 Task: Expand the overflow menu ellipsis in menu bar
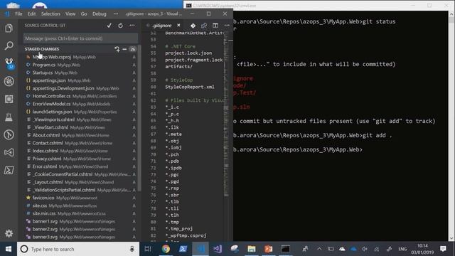(116, 14)
